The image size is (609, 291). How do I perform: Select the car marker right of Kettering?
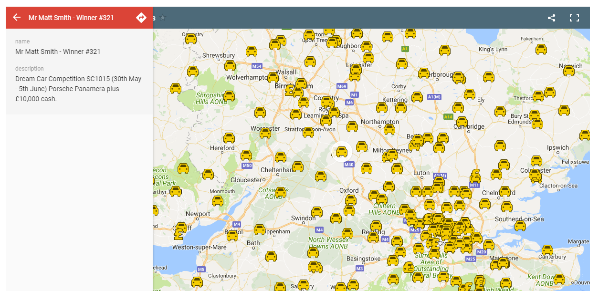point(417,97)
